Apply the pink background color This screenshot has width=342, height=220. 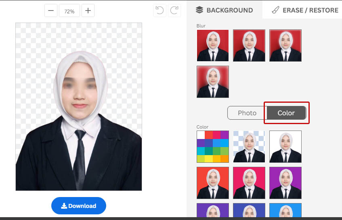tap(249, 183)
